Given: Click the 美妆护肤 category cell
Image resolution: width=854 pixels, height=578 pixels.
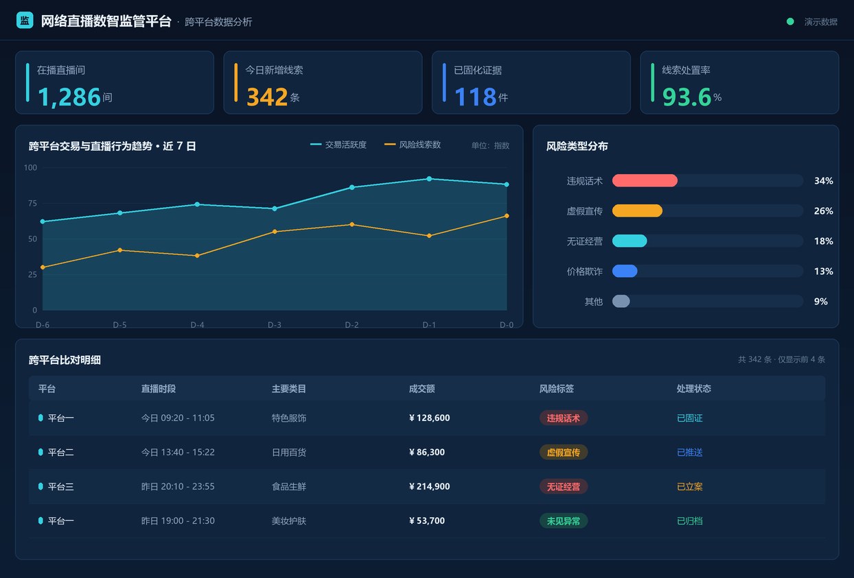Looking at the screenshot, I should pyautogui.click(x=289, y=521).
